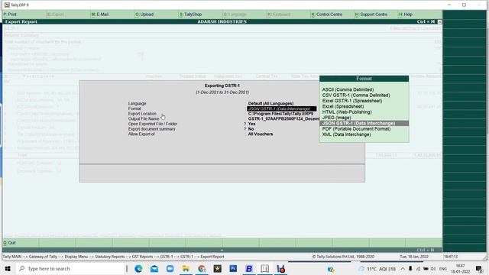The height and width of the screenshot is (275, 489).
Task: Click the weather 11°C AQI widget
Action: tap(377, 269)
